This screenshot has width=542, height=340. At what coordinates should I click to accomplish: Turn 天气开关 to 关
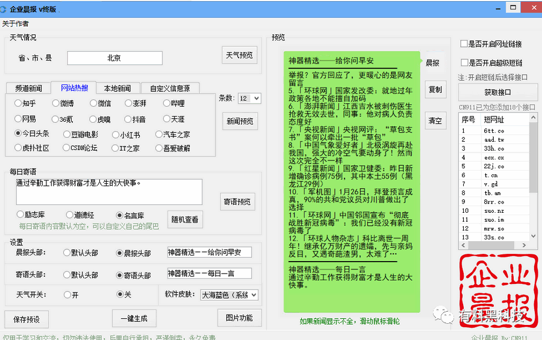coord(120,294)
